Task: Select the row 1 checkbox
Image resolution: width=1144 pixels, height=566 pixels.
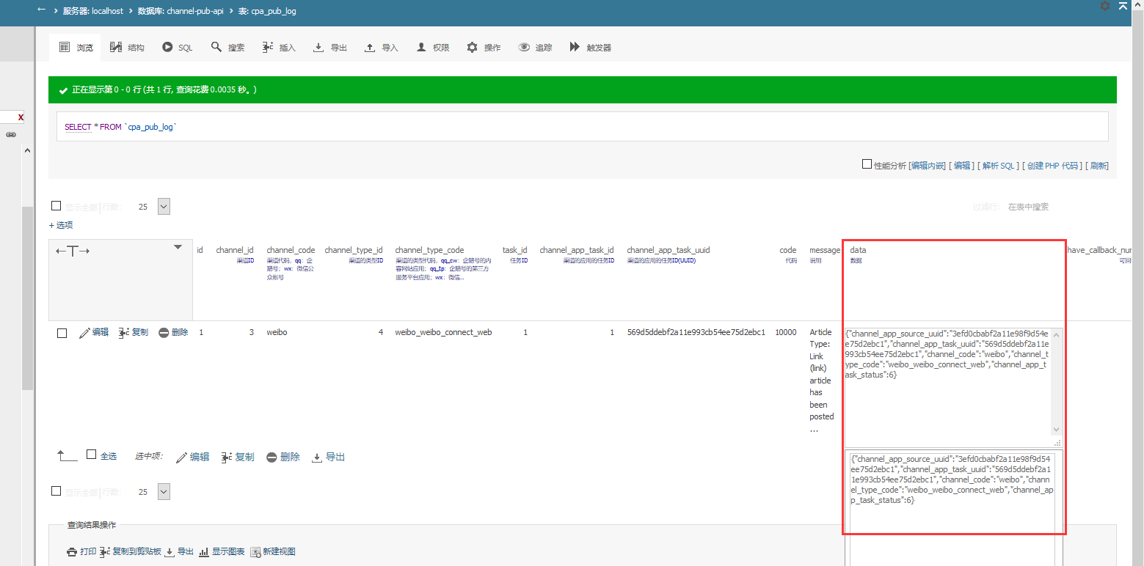Action: (x=62, y=333)
